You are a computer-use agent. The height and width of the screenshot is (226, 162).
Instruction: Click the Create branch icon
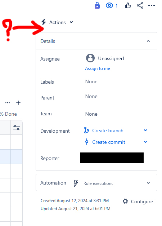(86, 130)
